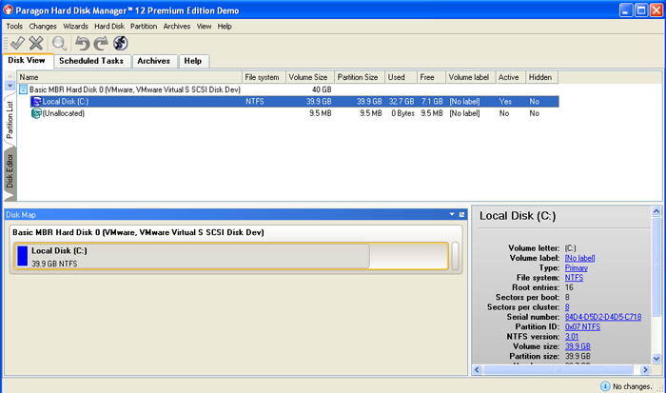Viewport: 666px width, 393px height.
Task: Select the Local Disk (C:) row
Action: 294,102
